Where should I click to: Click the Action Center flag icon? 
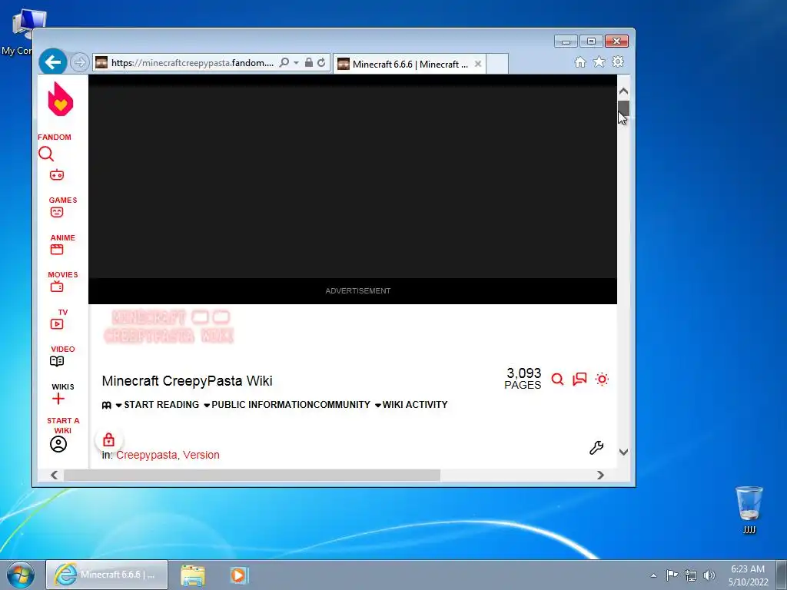(672, 575)
